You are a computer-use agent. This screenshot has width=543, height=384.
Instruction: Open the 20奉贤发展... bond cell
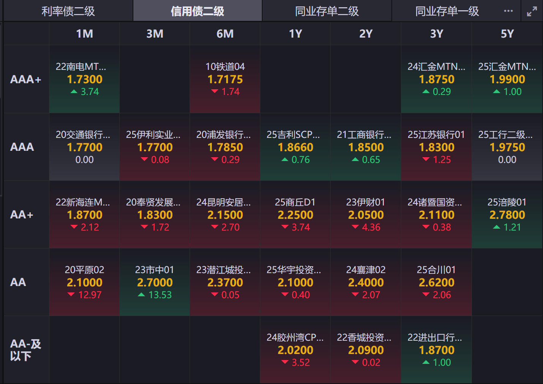(x=155, y=215)
